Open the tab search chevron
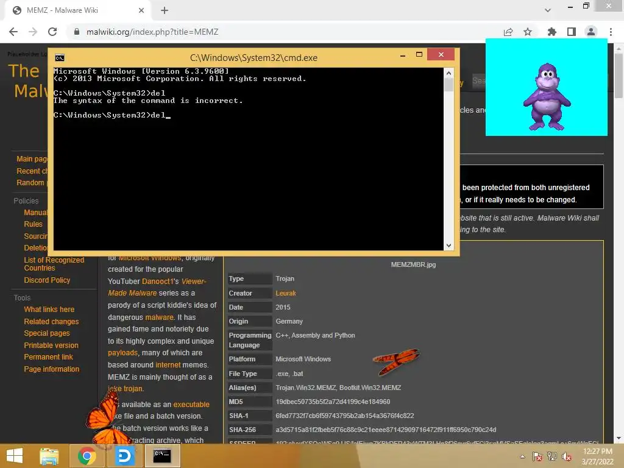The image size is (624, 468). tap(548, 10)
